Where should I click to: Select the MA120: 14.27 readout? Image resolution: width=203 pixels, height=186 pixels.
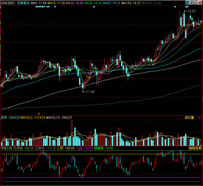(131, 3)
